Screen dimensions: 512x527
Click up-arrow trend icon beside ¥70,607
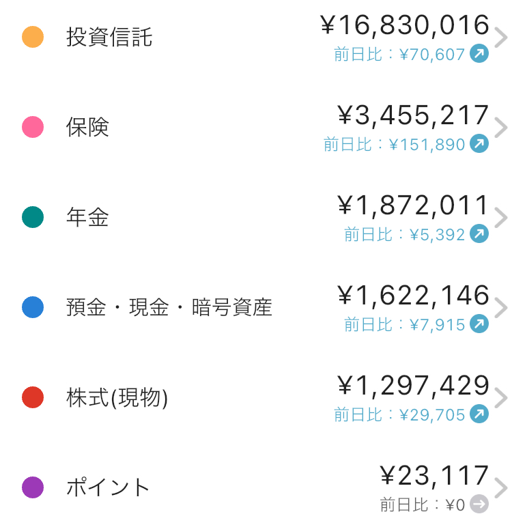click(479, 53)
